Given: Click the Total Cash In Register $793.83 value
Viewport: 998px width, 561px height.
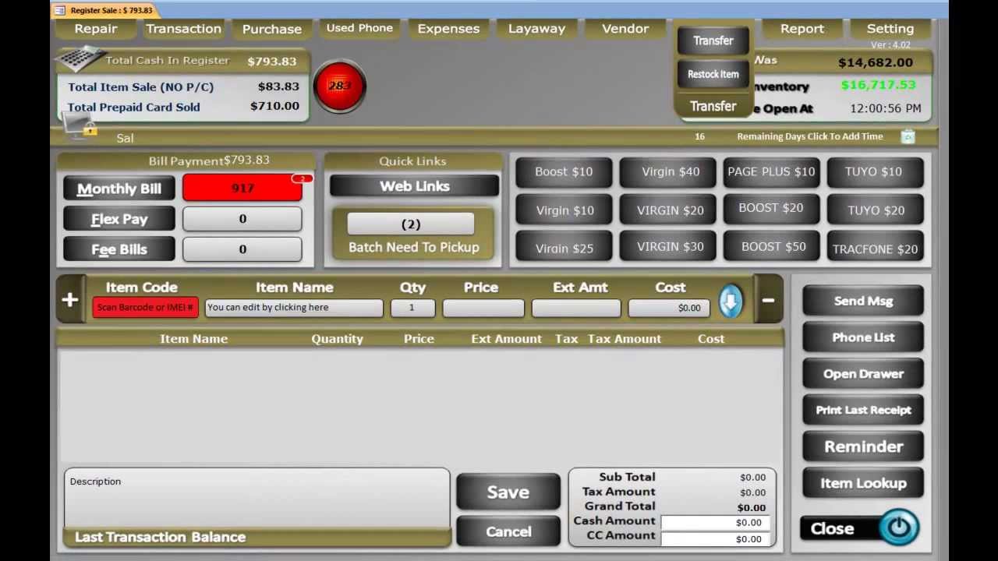Looking at the screenshot, I should coord(272,62).
